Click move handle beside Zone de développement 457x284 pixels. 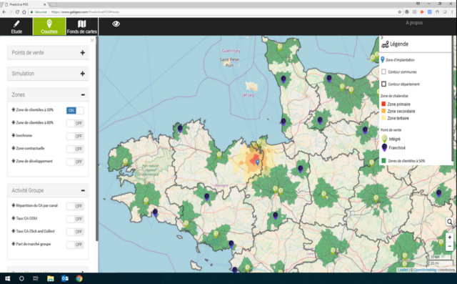(14, 161)
